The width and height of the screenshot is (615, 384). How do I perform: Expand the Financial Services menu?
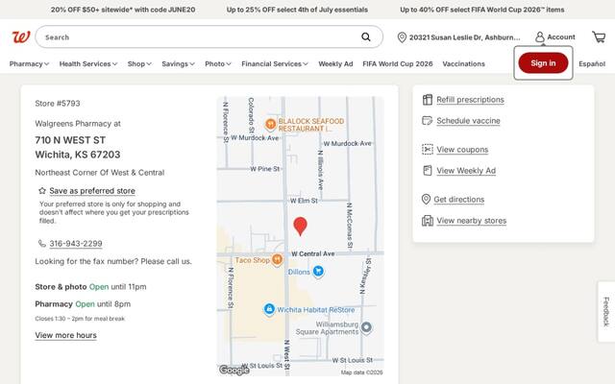[275, 64]
